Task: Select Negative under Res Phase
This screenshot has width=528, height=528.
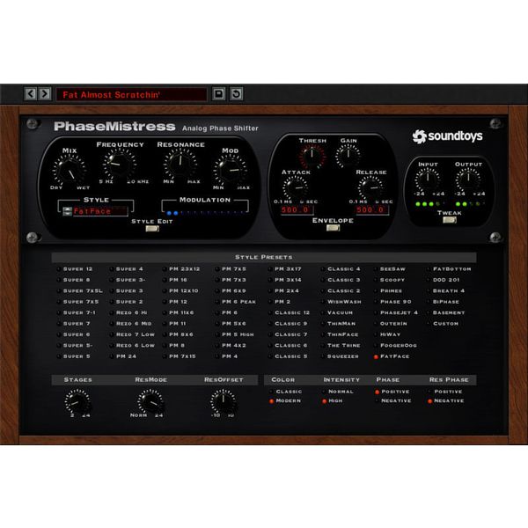Action: 446,400
